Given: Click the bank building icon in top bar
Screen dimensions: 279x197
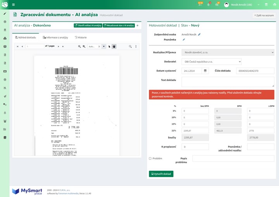Looking at the screenshot, I should (266, 5).
